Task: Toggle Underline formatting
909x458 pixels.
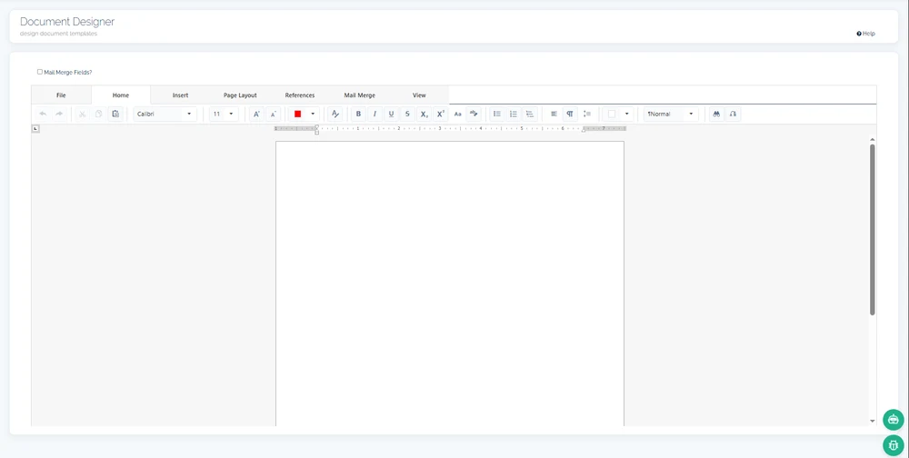Action: point(391,114)
